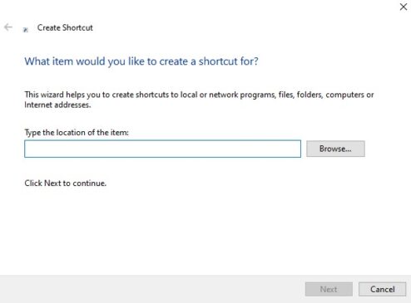Focus the item location text field
The width and height of the screenshot is (411, 303).
(162, 149)
